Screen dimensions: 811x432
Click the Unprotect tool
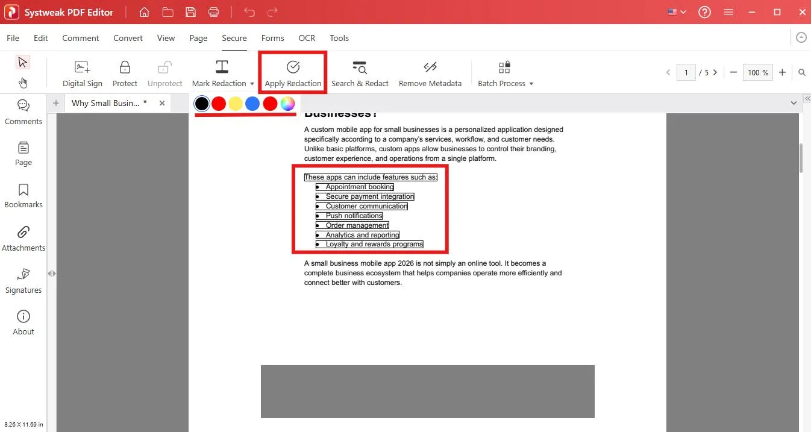pyautogui.click(x=164, y=74)
